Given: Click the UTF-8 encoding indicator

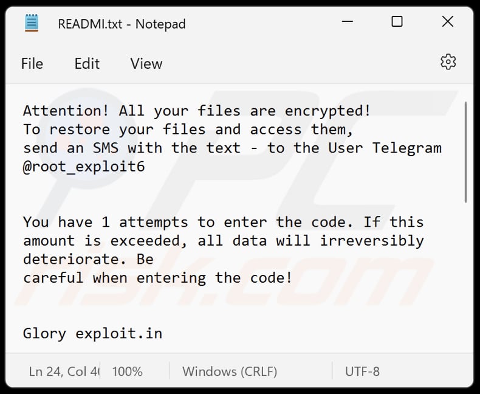Looking at the screenshot, I should click(362, 371).
